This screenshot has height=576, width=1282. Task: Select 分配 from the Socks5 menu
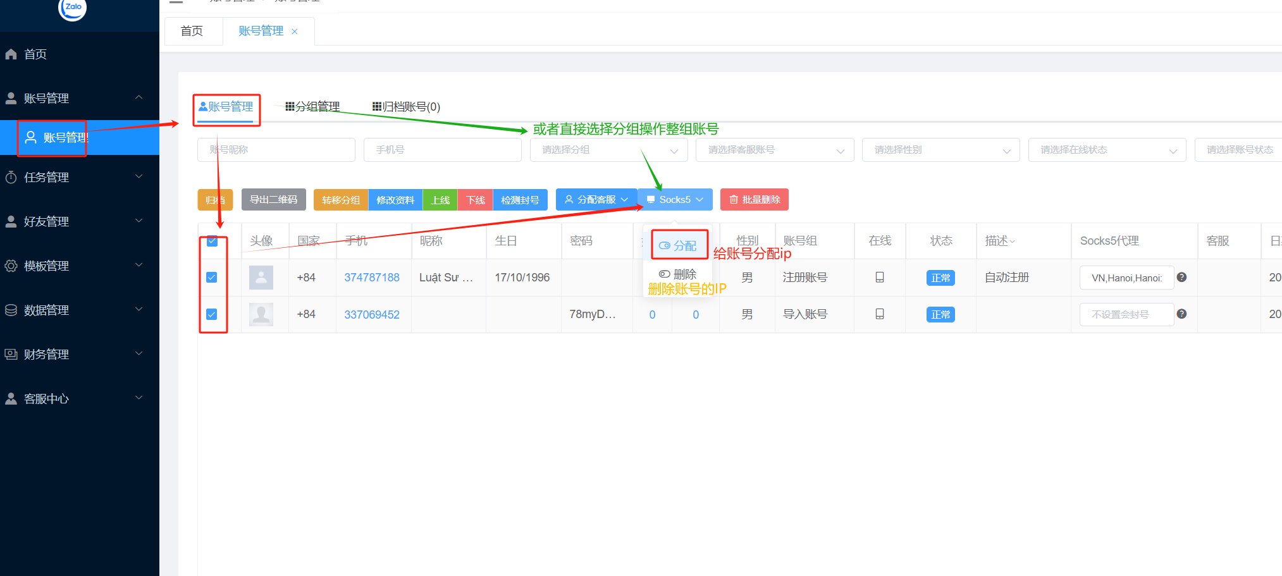(678, 245)
